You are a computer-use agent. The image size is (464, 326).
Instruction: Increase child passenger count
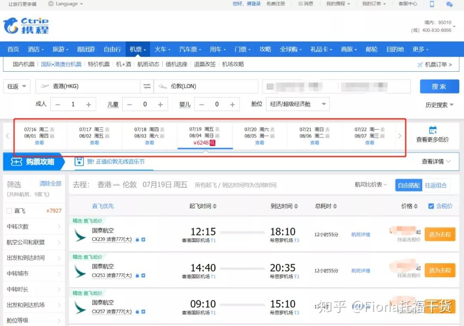(160, 104)
